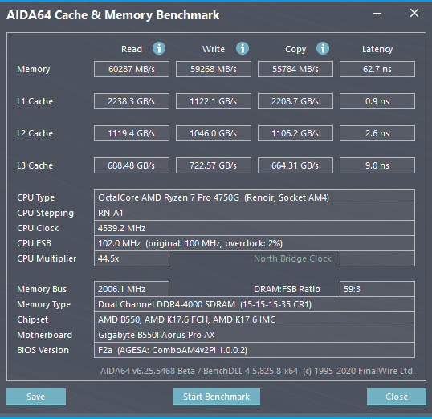Select the CPU Clock 4539.2 MHz field
Screen dimensions: 432x419
[x=255, y=228]
